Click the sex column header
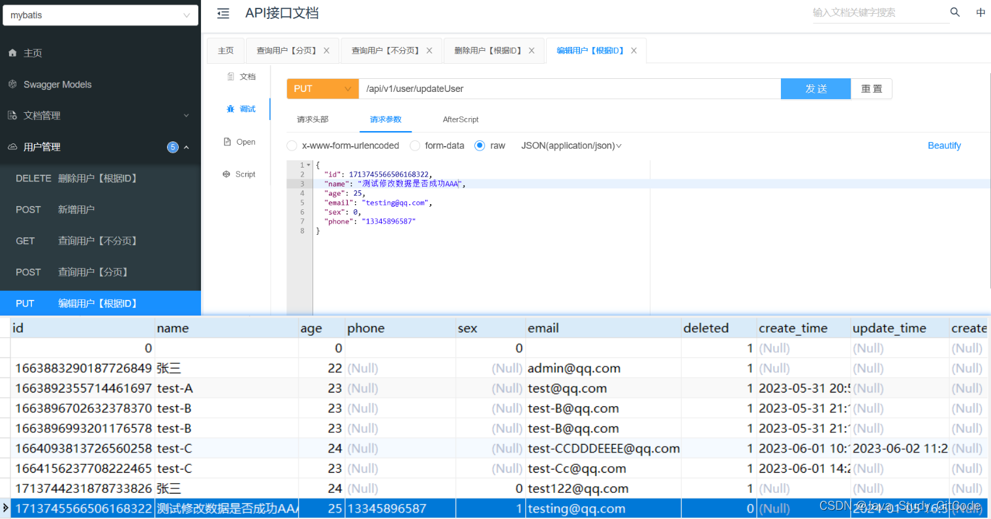991x519 pixels. pos(491,328)
